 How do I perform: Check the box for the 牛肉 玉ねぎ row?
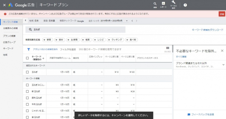(27, 104)
